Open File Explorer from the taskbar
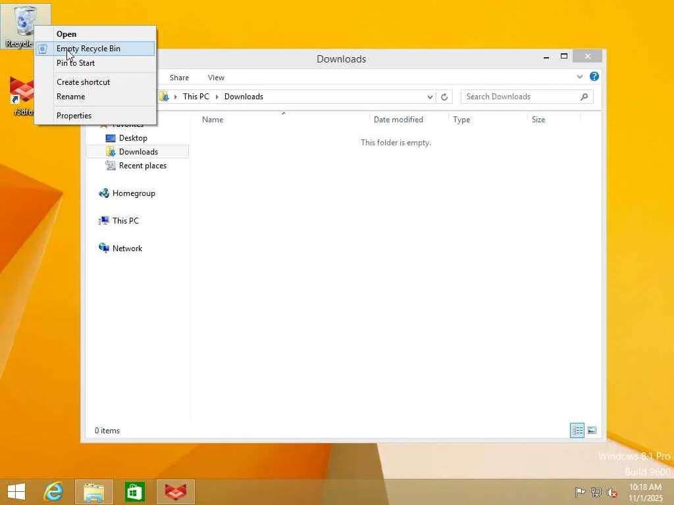 tap(94, 492)
